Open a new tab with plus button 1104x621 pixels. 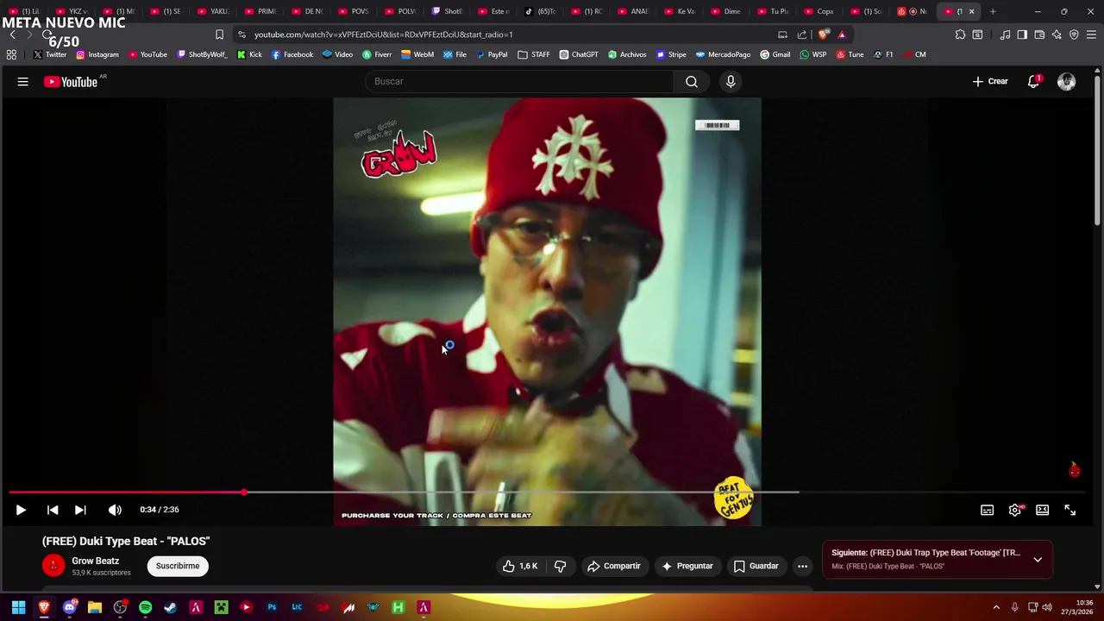pos(993,11)
